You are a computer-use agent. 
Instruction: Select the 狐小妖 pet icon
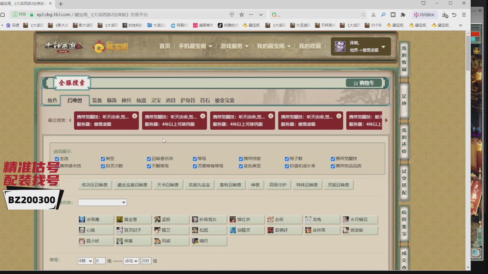(x=96, y=241)
